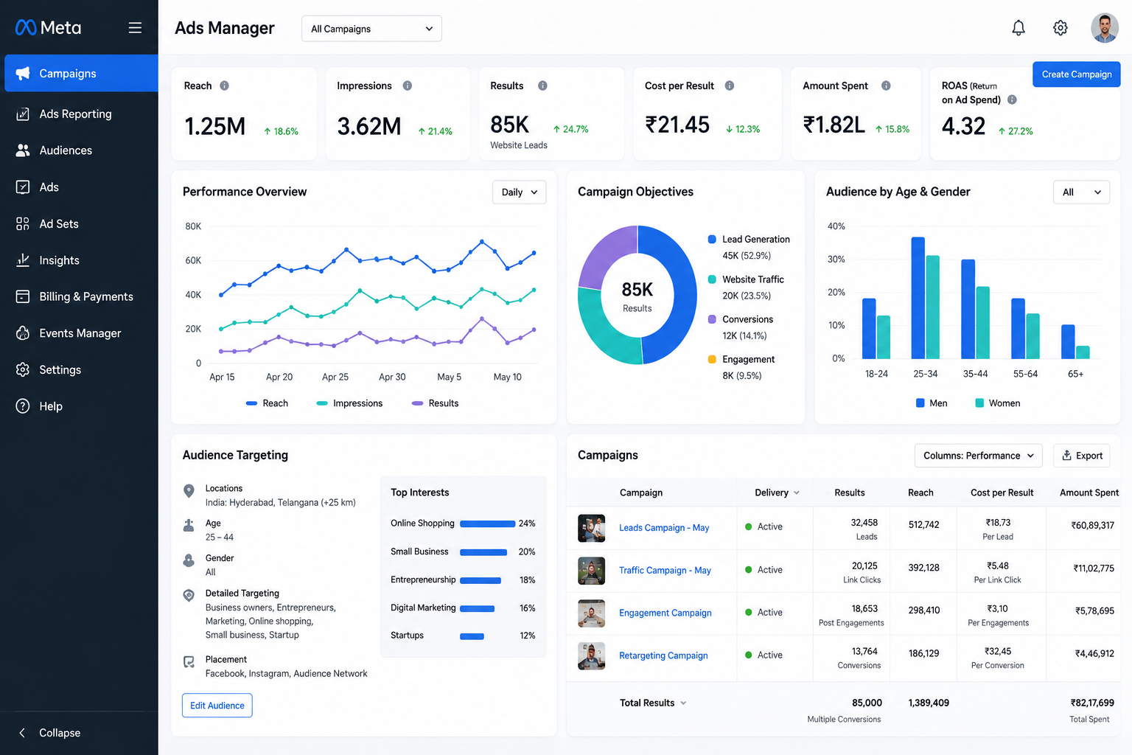The height and width of the screenshot is (755, 1132).
Task: Open the Leads Campaign - May link
Action: pos(664,528)
